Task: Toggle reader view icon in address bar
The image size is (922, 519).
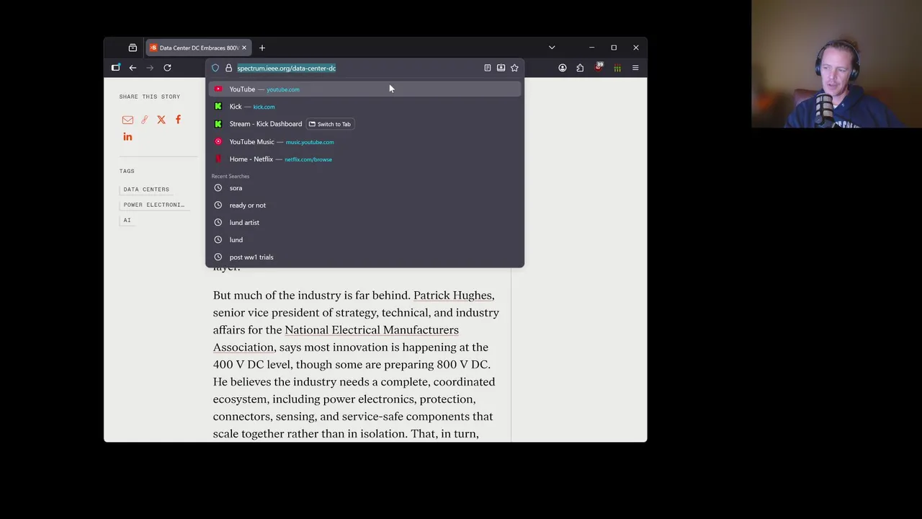Action: pyautogui.click(x=488, y=68)
